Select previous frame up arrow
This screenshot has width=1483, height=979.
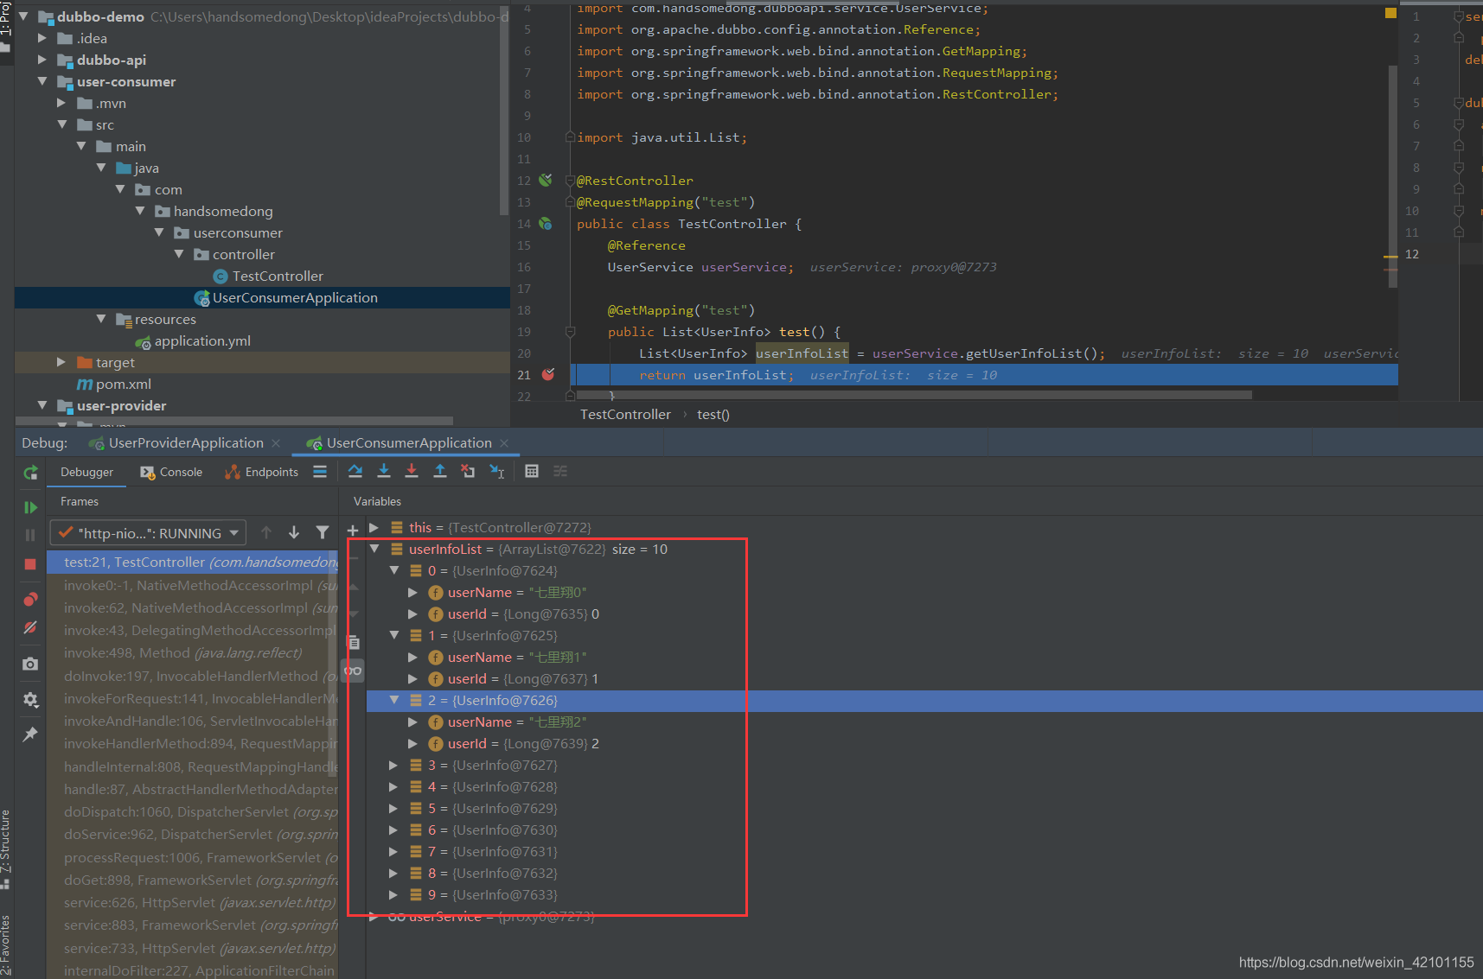[x=266, y=533]
